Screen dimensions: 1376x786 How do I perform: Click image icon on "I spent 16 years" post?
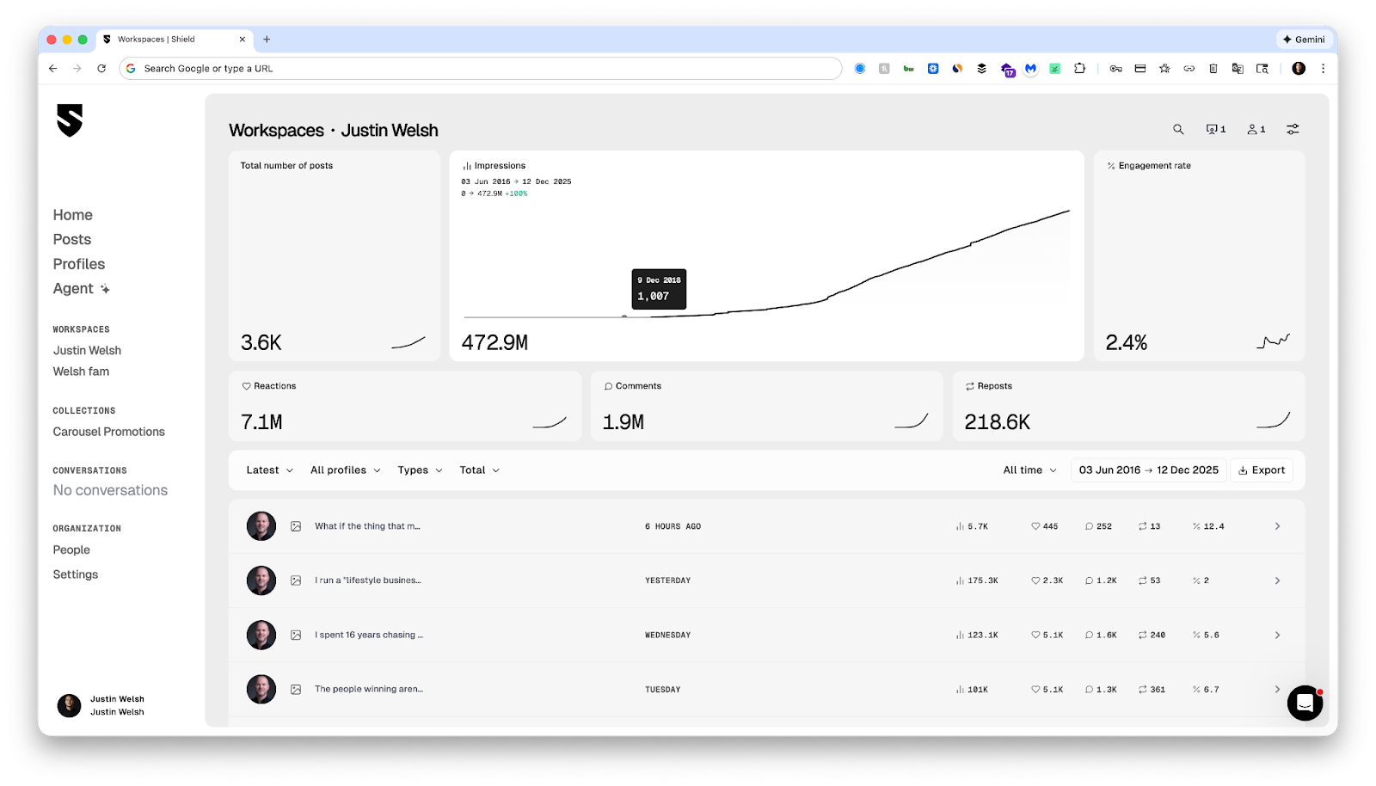coord(296,635)
